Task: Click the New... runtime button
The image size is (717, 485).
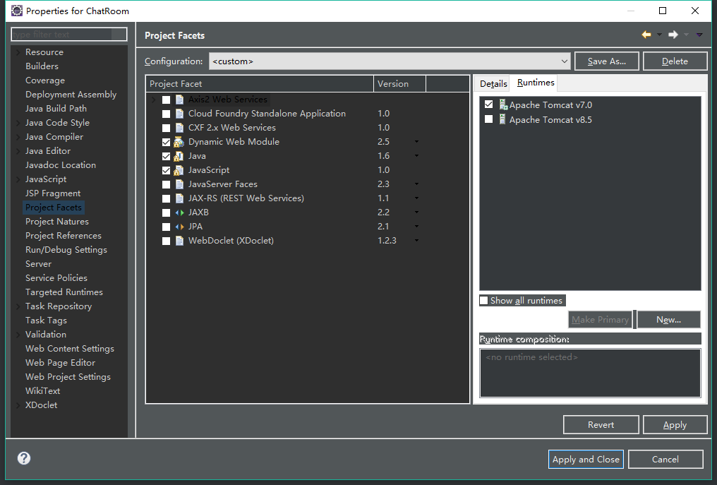Action: click(668, 319)
